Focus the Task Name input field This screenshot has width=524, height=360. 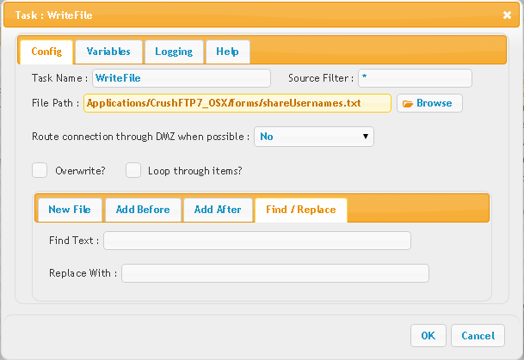point(182,78)
